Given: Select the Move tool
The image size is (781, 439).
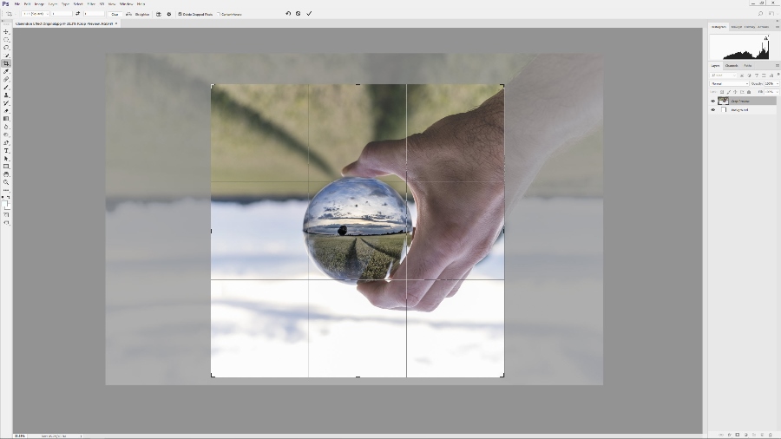Looking at the screenshot, I should tap(6, 31).
